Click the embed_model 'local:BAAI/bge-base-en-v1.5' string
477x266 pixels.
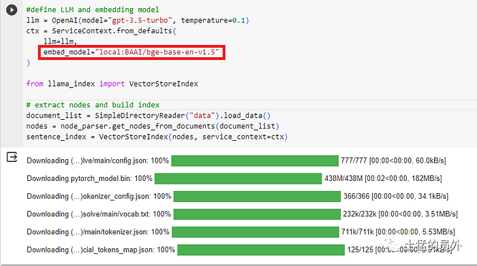(x=157, y=52)
